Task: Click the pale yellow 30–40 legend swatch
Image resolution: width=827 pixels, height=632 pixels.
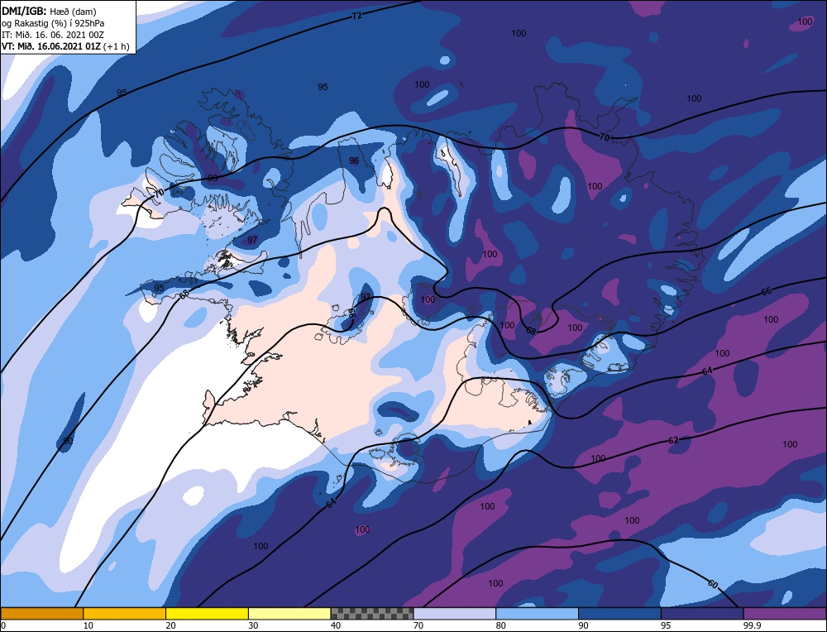Action: pos(289,613)
